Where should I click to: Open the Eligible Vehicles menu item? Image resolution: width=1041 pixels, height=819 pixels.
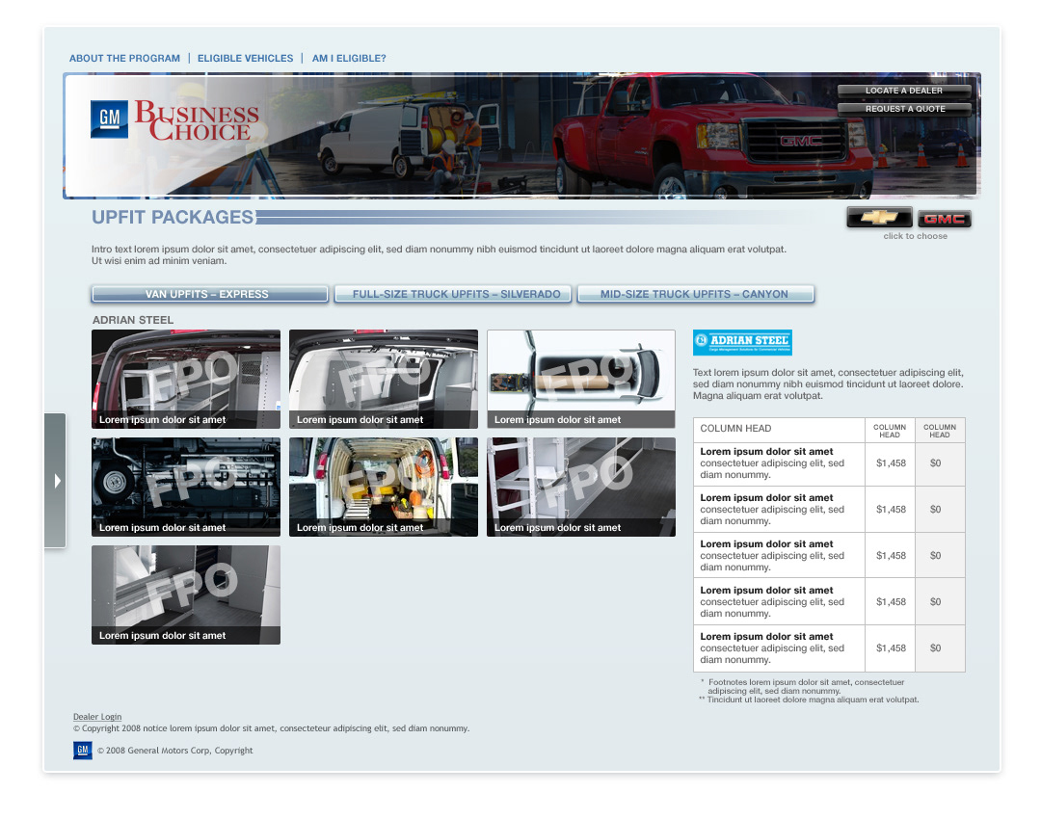click(x=245, y=59)
